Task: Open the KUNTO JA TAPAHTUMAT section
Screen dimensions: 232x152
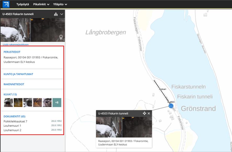Action: (18, 74)
